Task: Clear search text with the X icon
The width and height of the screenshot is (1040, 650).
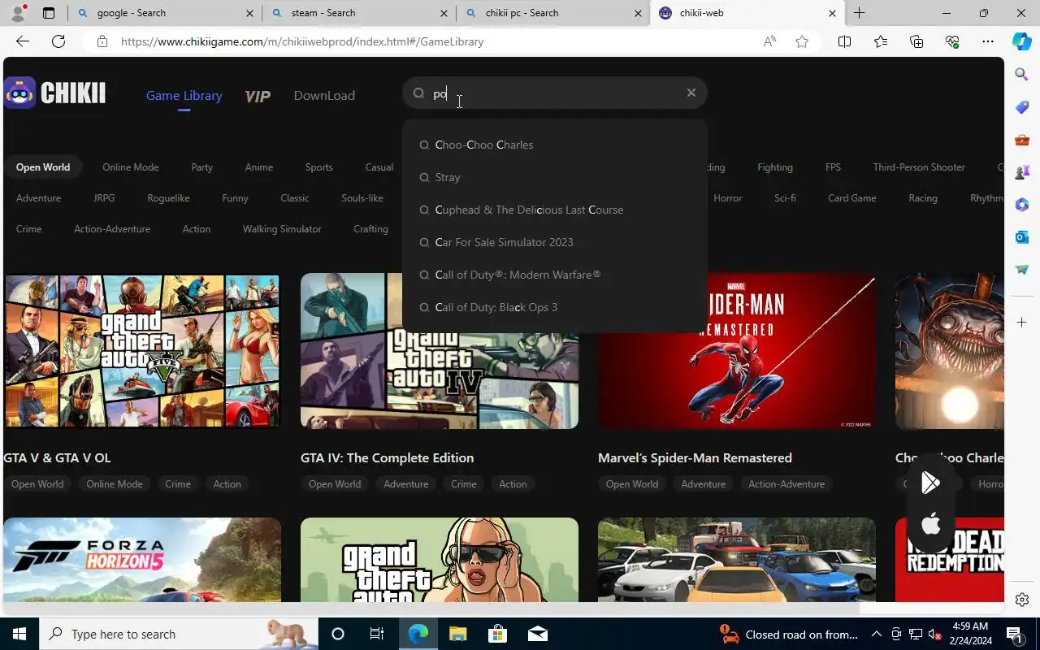Action: tap(691, 93)
